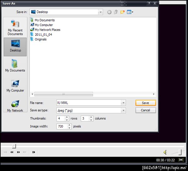Fast forward with the player's forward button

coord(18,152)
